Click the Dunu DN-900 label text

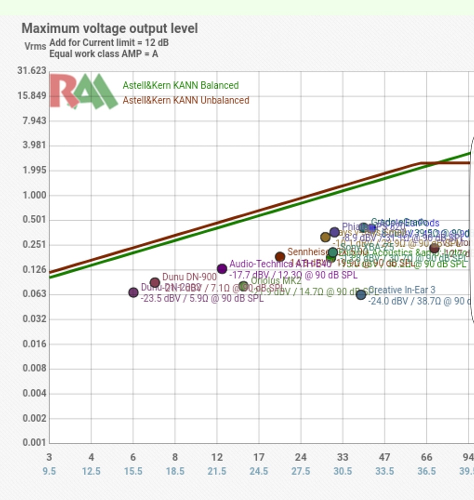click(x=189, y=277)
